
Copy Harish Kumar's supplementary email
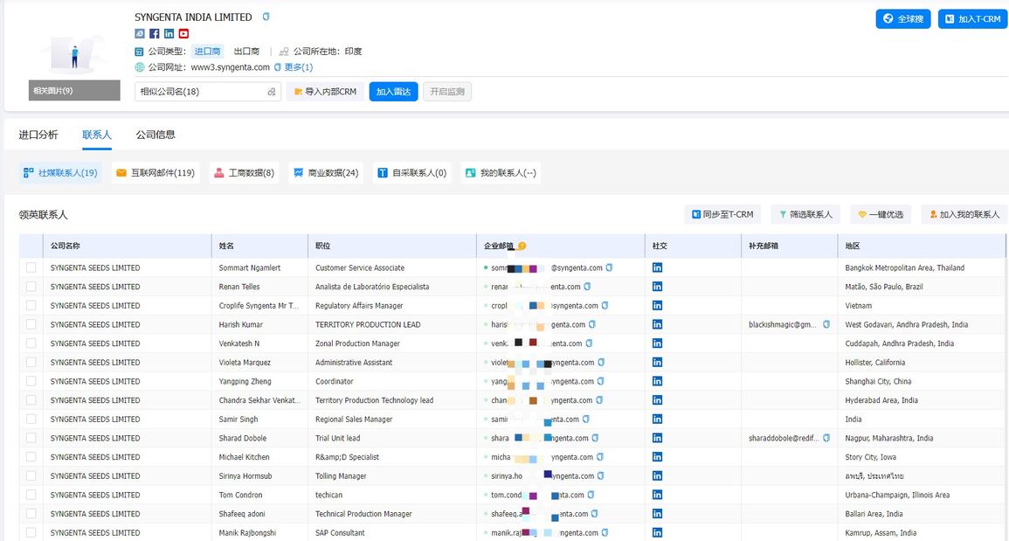pos(826,324)
